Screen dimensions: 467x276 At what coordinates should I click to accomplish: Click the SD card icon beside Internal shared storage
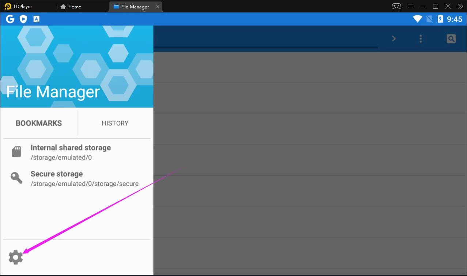tap(16, 151)
